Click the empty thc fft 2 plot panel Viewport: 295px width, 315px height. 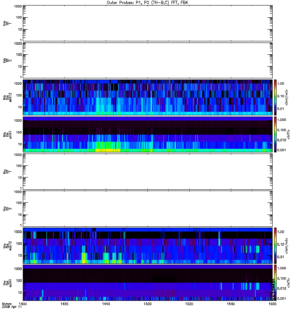point(148,209)
